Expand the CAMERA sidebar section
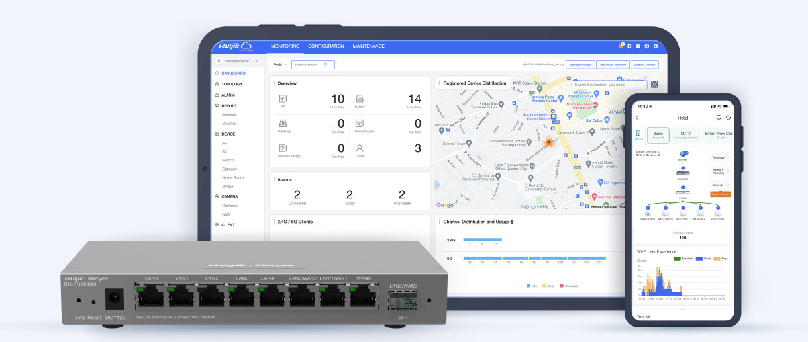808x342 pixels. pos(229,196)
